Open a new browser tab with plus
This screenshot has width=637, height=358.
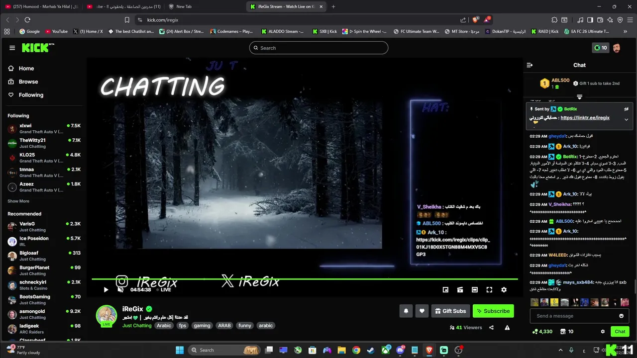click(x=333, y=6)
